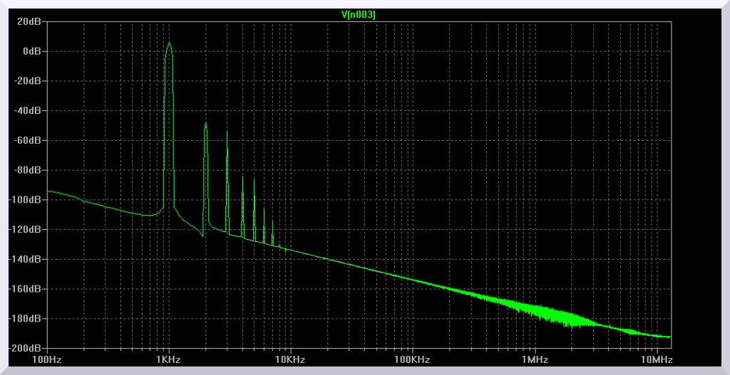This screenshot has height=375, width=730.
Task: Click the 1KHz horizontal axis label
Action: point(168,359)
